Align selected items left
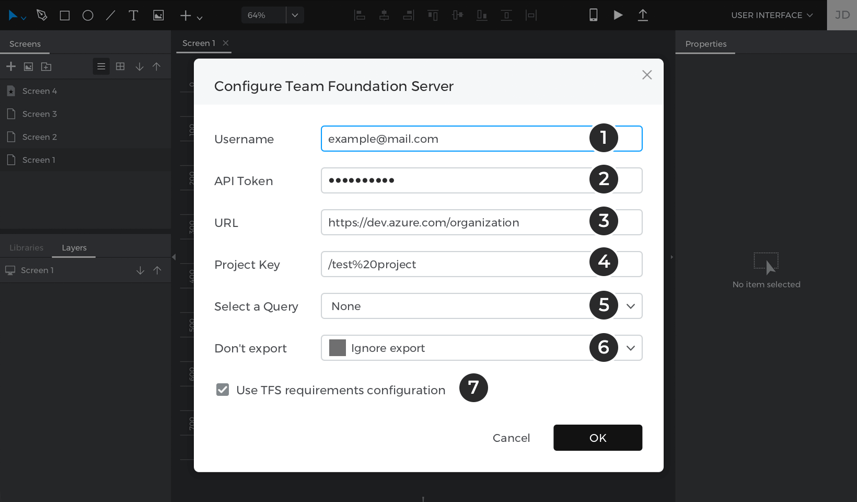Screen dimensions: 857x502 (360, 15)
